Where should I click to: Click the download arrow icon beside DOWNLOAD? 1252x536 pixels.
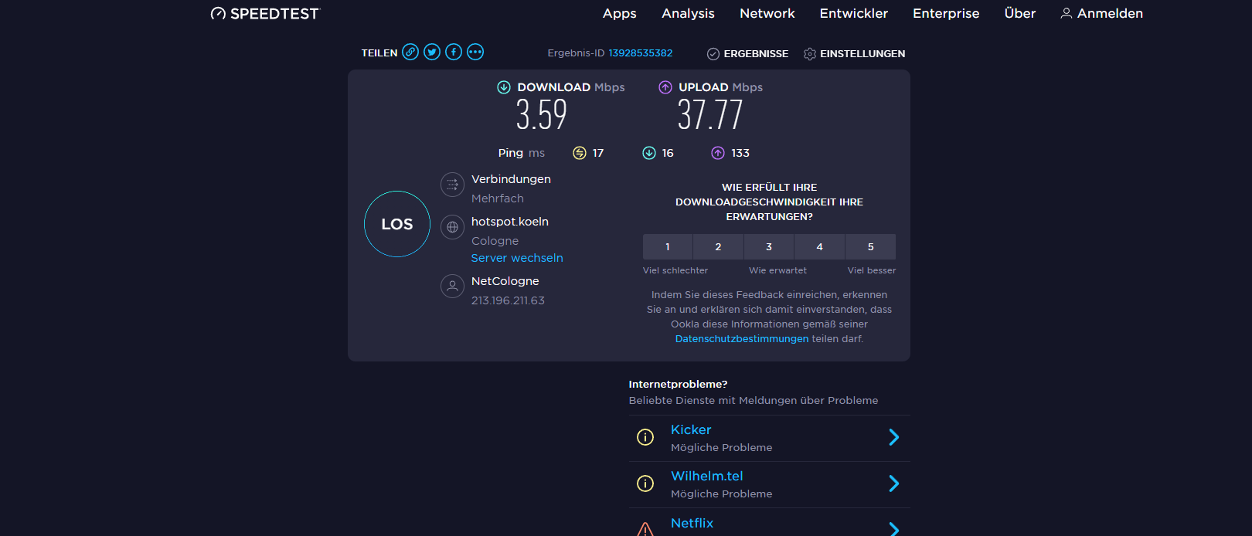[504, 87]
